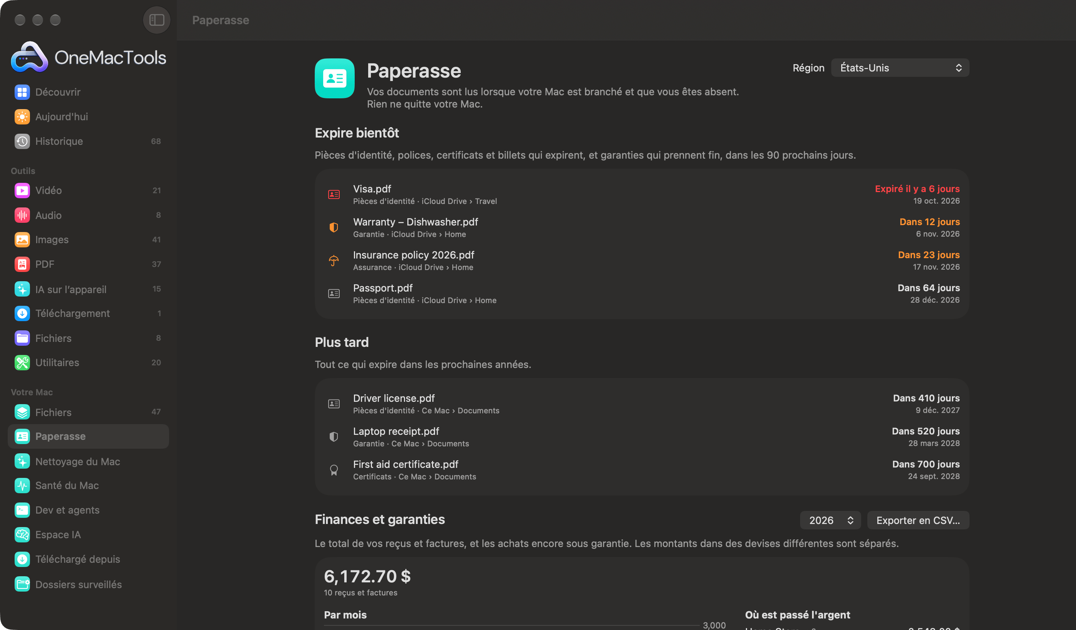Open Laptop receipt.pdf row
Viewport: 1076px width, 630px height.
click(642, 437)
